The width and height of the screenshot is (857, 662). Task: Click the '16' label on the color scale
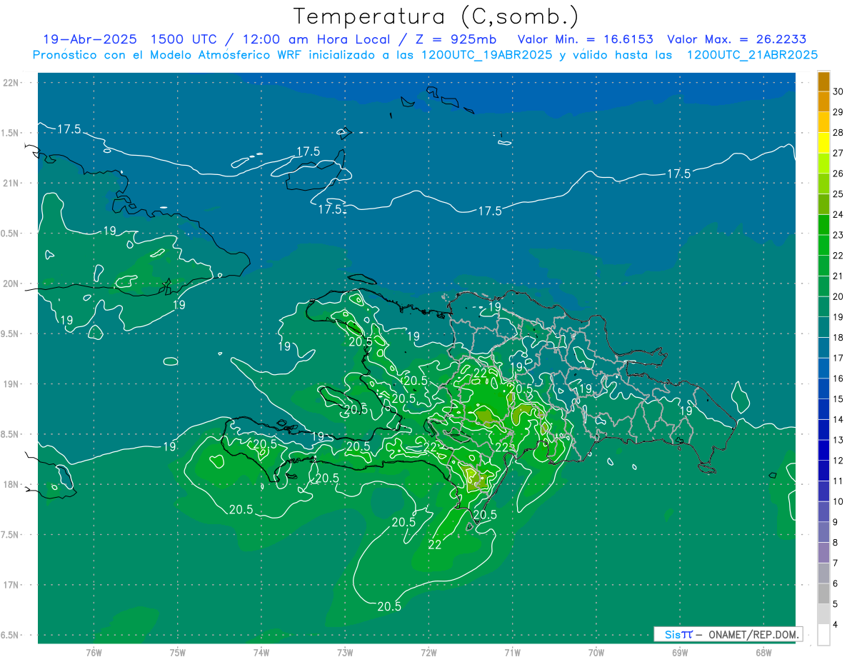pyautogui.click(x=838, y=378)
